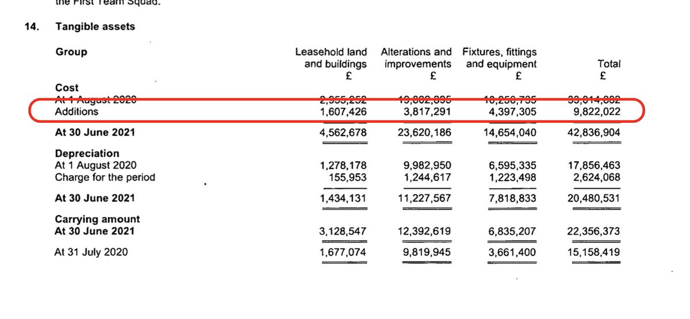
Task: Click the cost figure 14,654,040
Action: pyautogui.click(x=509, y=133)
